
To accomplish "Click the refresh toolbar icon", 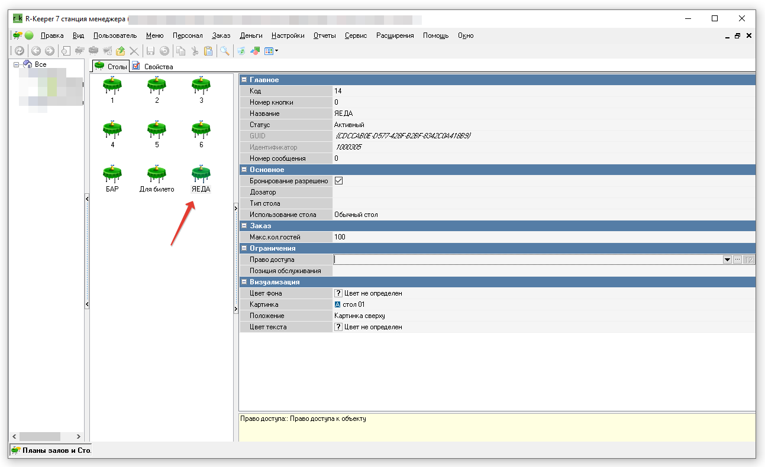I will (20, 51).
